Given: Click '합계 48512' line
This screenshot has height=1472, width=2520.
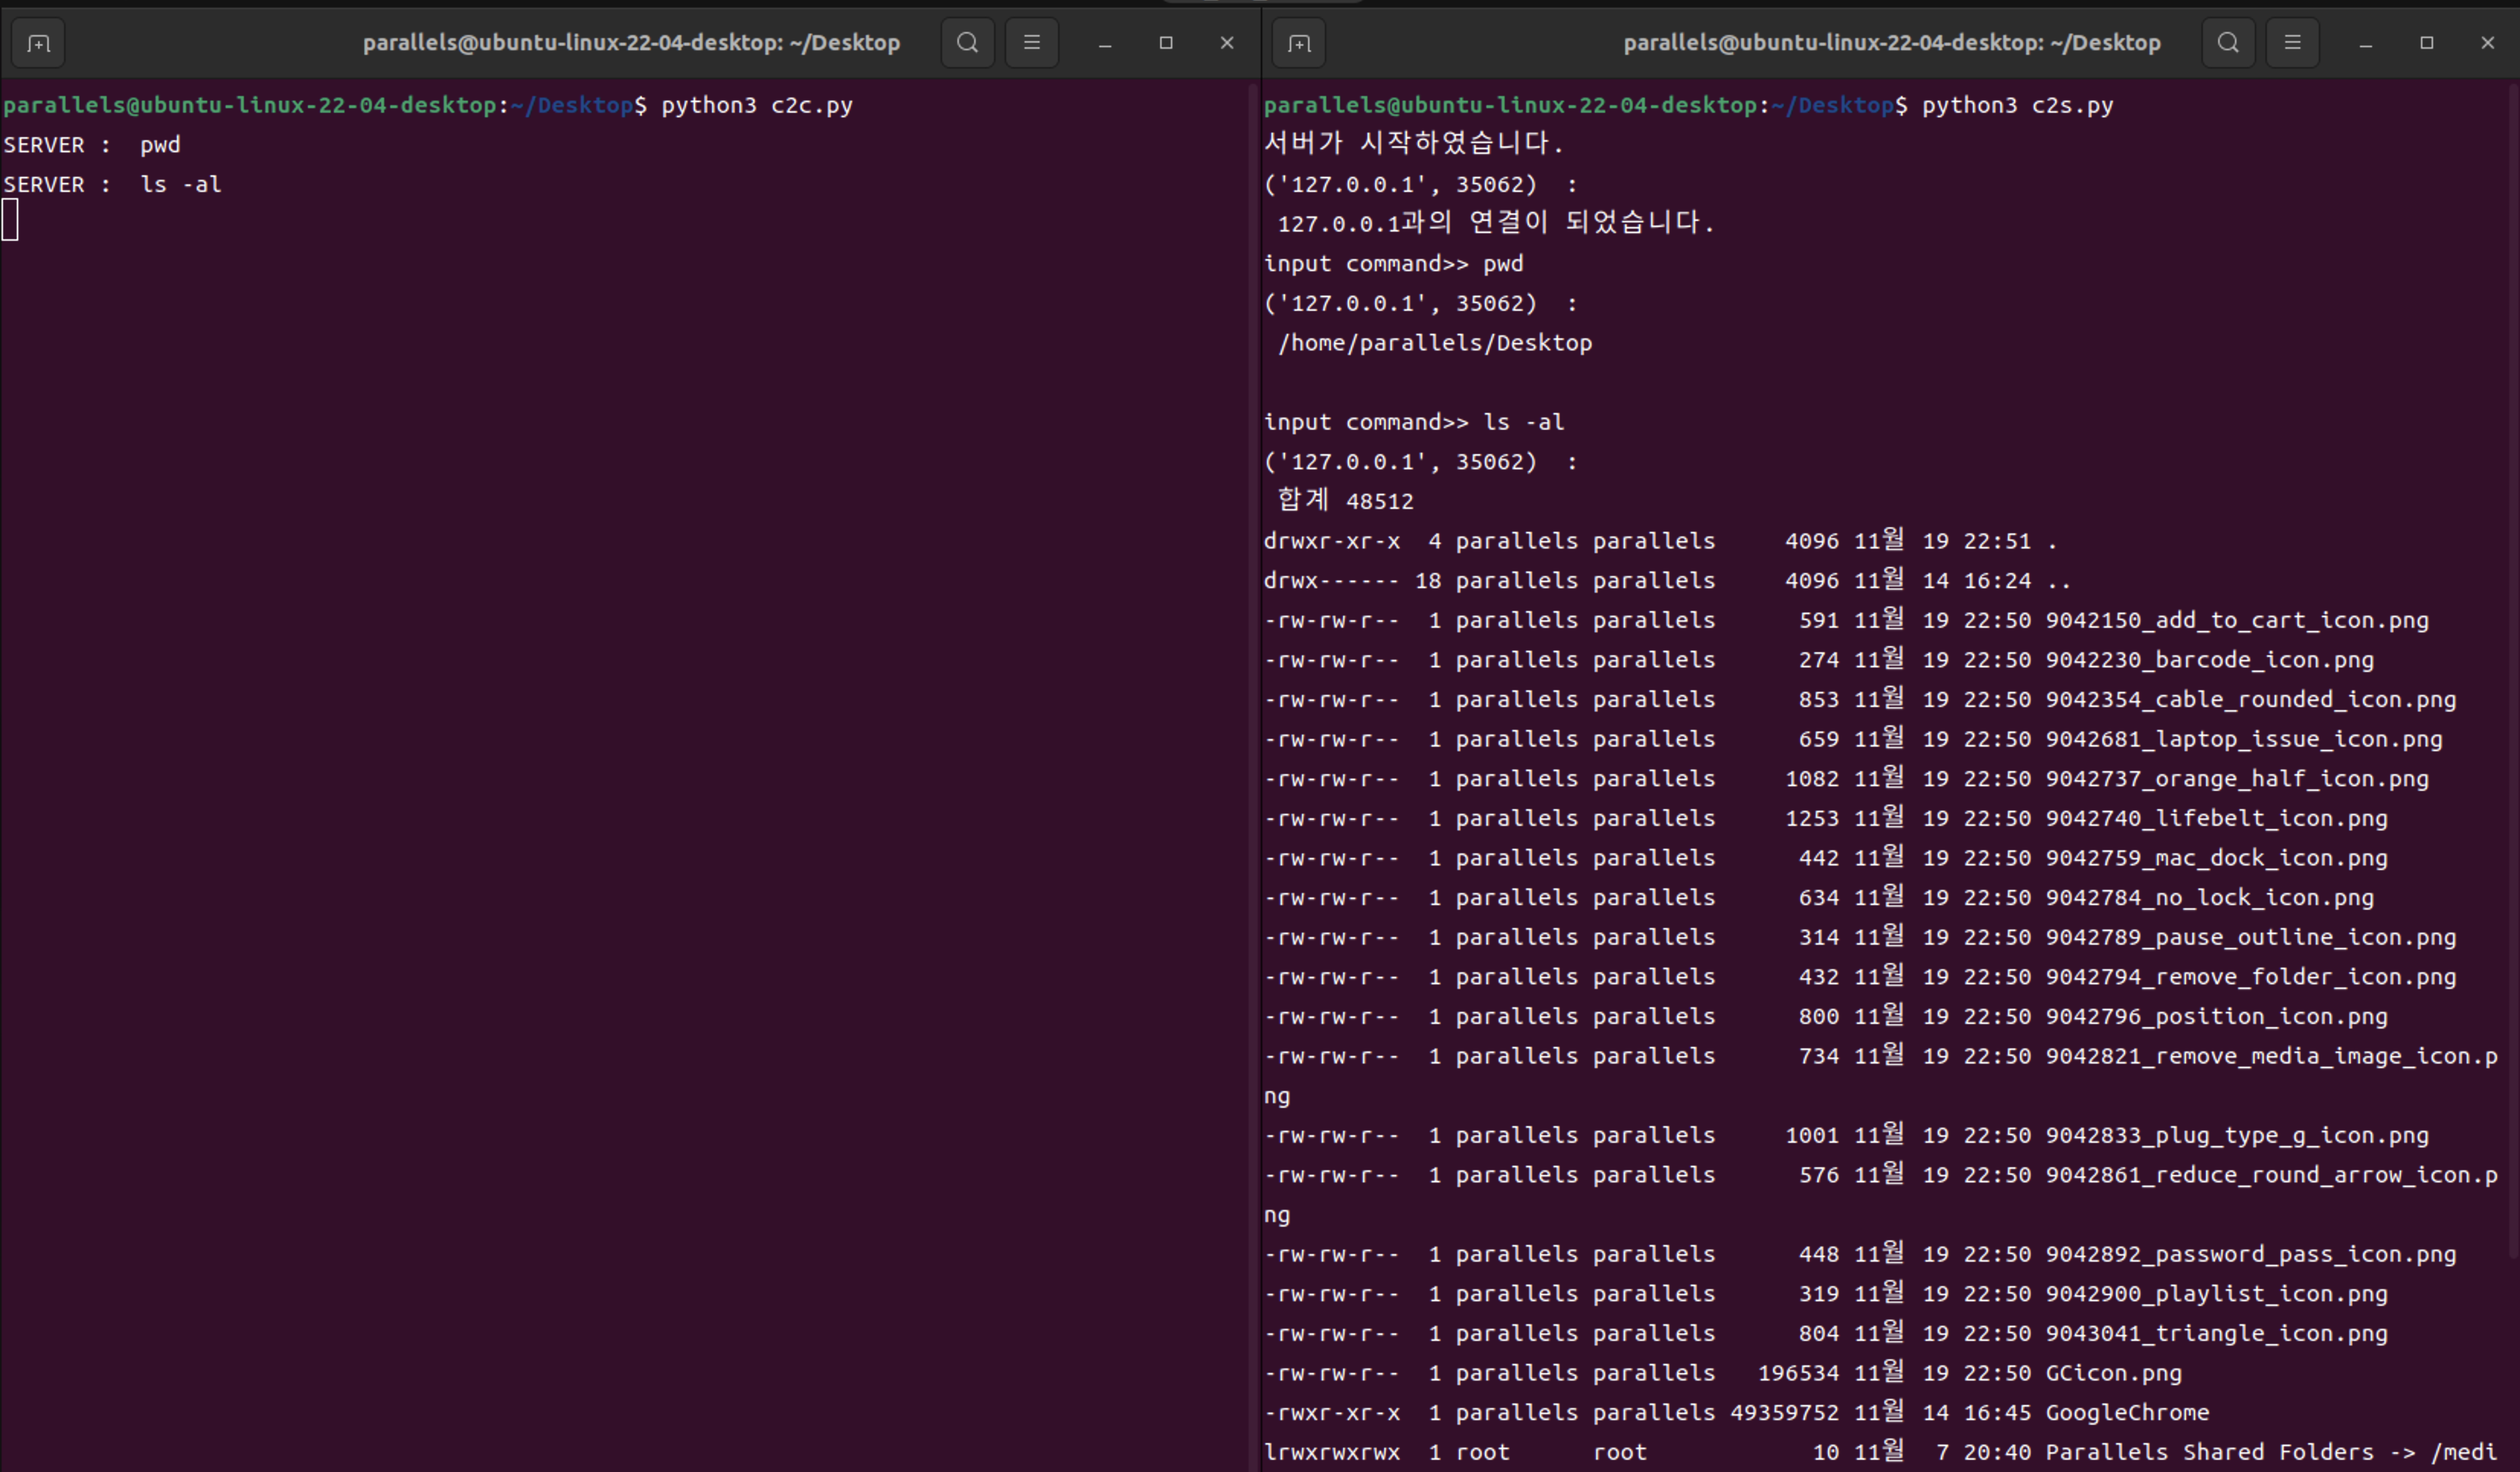Looking at the screenshot, I should [1346, 500].
